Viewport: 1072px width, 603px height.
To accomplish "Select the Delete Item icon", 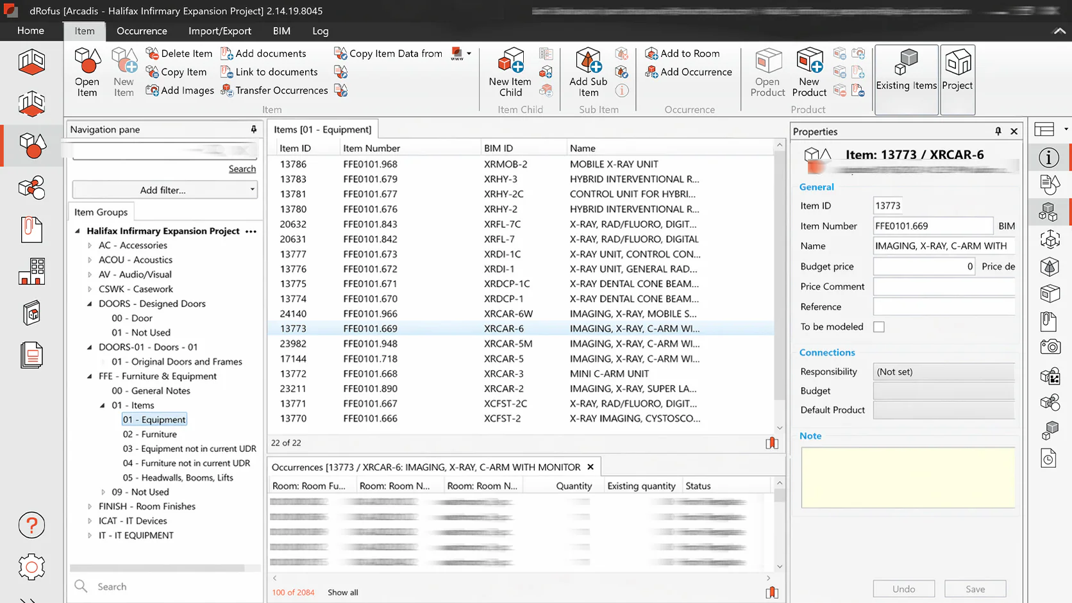I will pos(153,53).
